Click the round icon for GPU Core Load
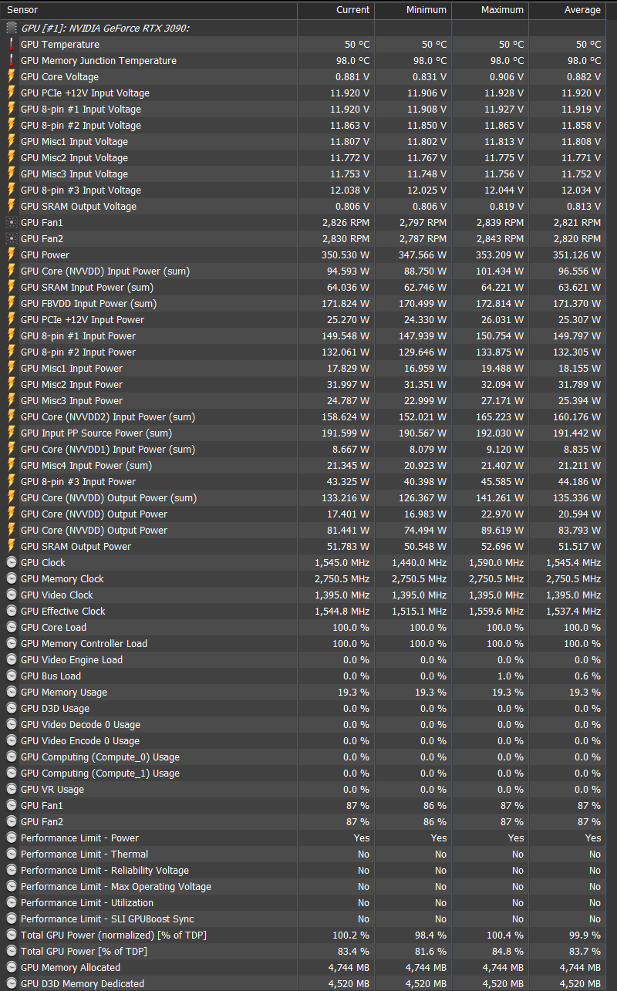Viewport: 617px width, 991px height. (12, 627)
